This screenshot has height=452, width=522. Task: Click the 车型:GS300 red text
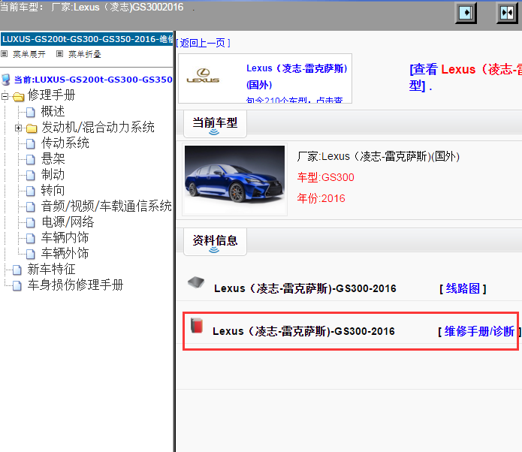pos(325,177)
